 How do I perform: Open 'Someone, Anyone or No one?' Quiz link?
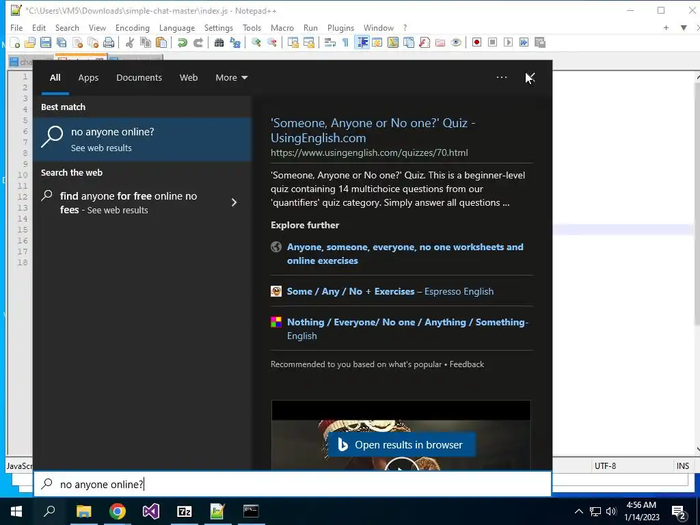pyautogui.click(x=373, y=131)
